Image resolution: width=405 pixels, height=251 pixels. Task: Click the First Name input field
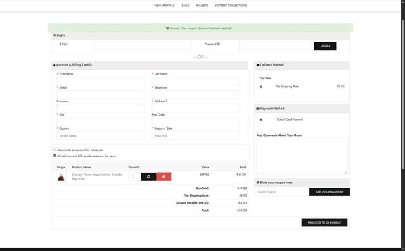coord(101,81)
